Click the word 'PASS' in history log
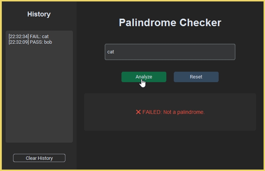 click(x=36, y=42)
